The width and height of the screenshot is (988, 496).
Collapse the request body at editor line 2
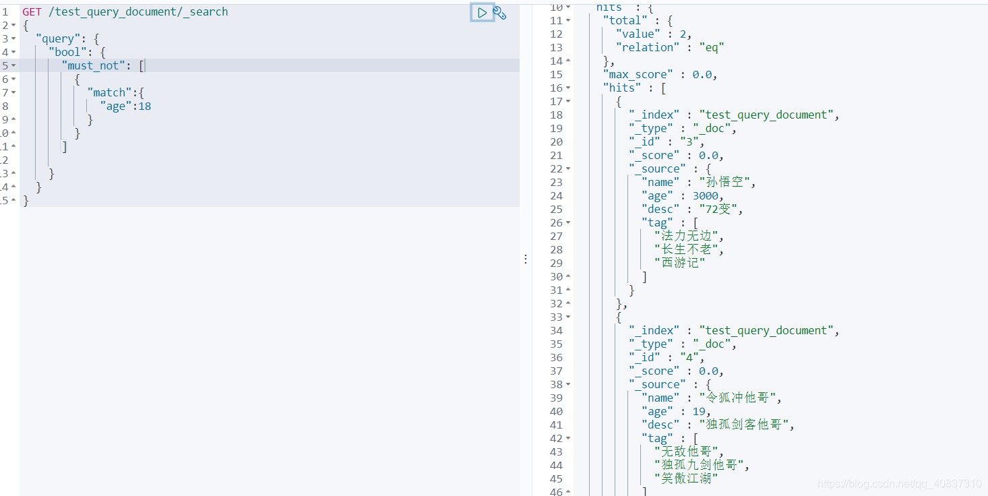point(13,25)
